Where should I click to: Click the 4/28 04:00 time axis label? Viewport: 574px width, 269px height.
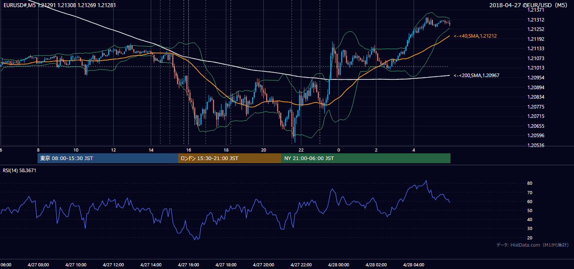[414, 265]
